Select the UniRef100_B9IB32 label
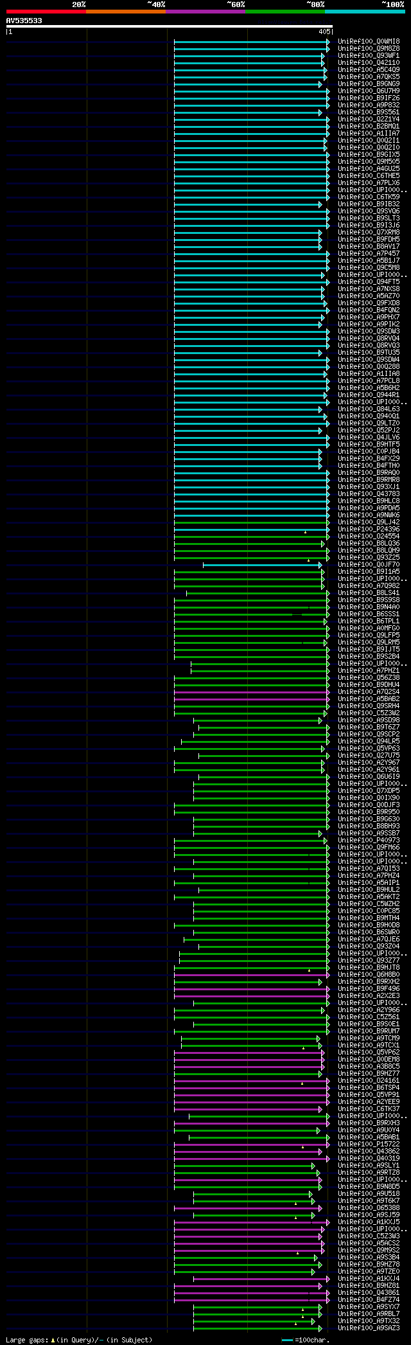 pos(369,204)
